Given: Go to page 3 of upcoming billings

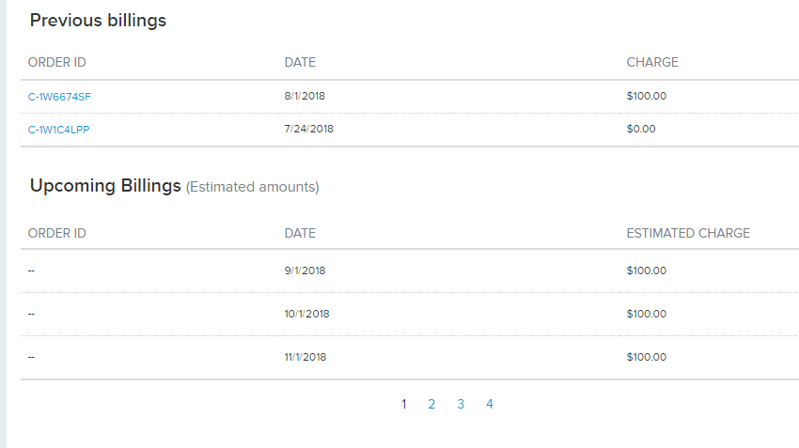Looking at the screenshot, I should click(461, 404).
